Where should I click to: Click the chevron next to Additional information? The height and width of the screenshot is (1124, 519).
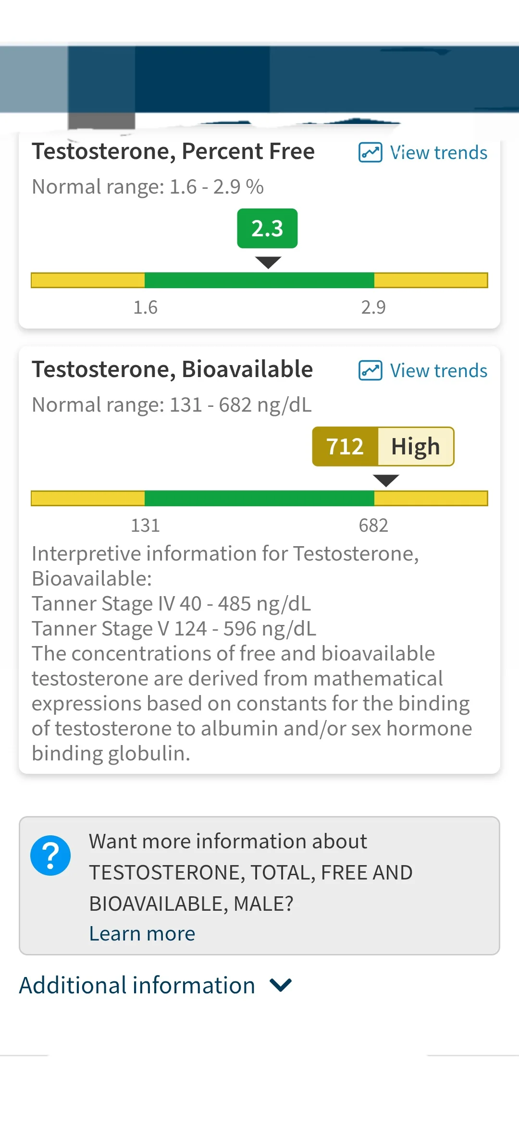pos(281,985)
